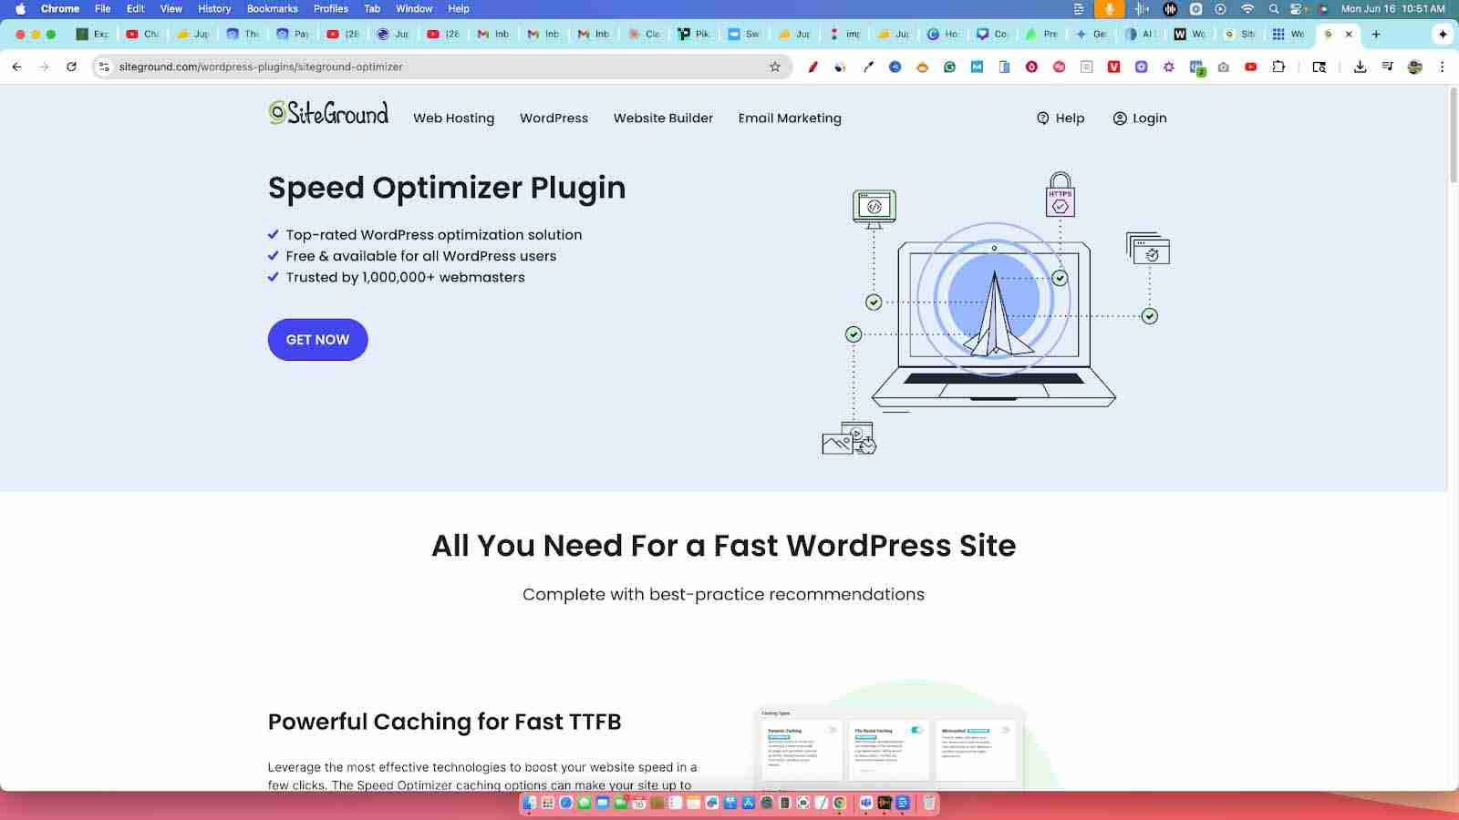Expand the Web Hosting navigation menu
This screenshot has height=820, width=1459.
pyautogui.click(x=453, y=118)
